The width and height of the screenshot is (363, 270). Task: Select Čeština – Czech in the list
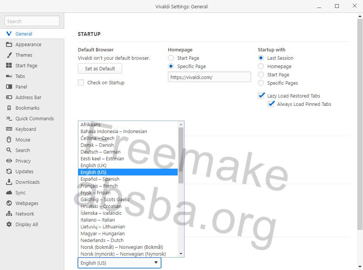coord(128,138)
